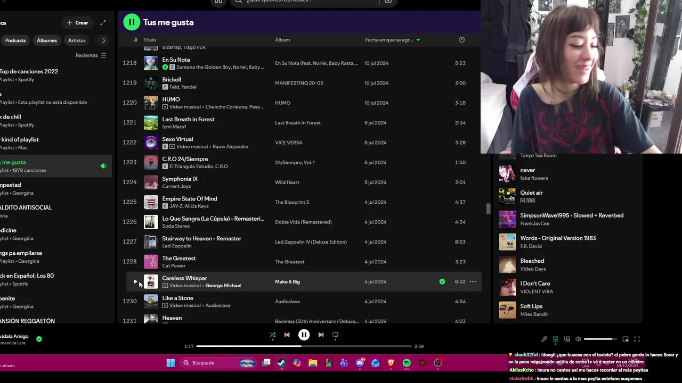Click the En Su Nota album cover

click(x=151, y=63)
